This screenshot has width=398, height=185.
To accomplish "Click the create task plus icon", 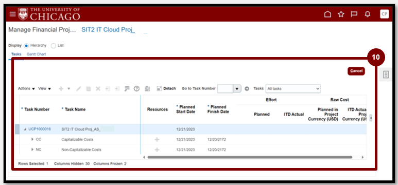I will [61, 89].
